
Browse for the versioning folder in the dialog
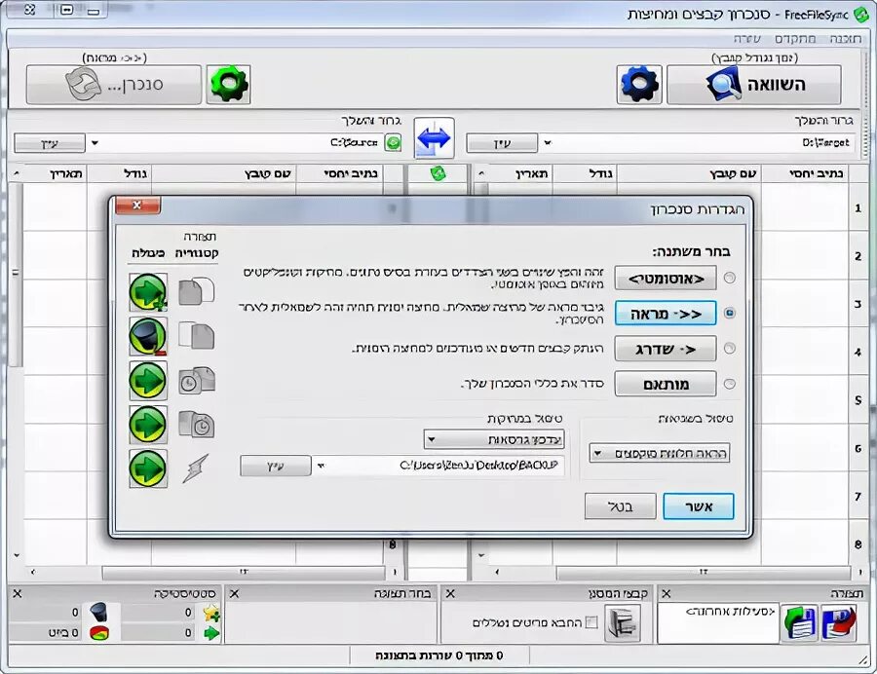[275, 466]
